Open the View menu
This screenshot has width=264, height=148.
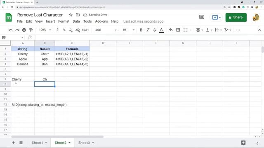click(x=39, y=21)
